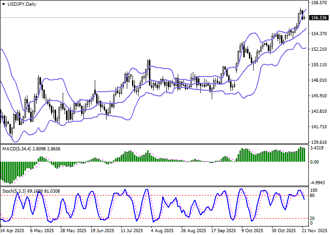
Task: Click the Stochastic 80 level label
Action: (x=313, y=195)
